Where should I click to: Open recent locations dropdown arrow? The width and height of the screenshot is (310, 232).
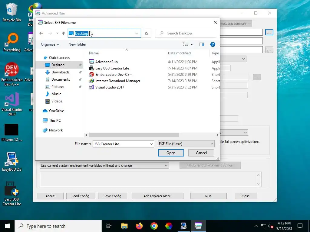pos(57,33)
